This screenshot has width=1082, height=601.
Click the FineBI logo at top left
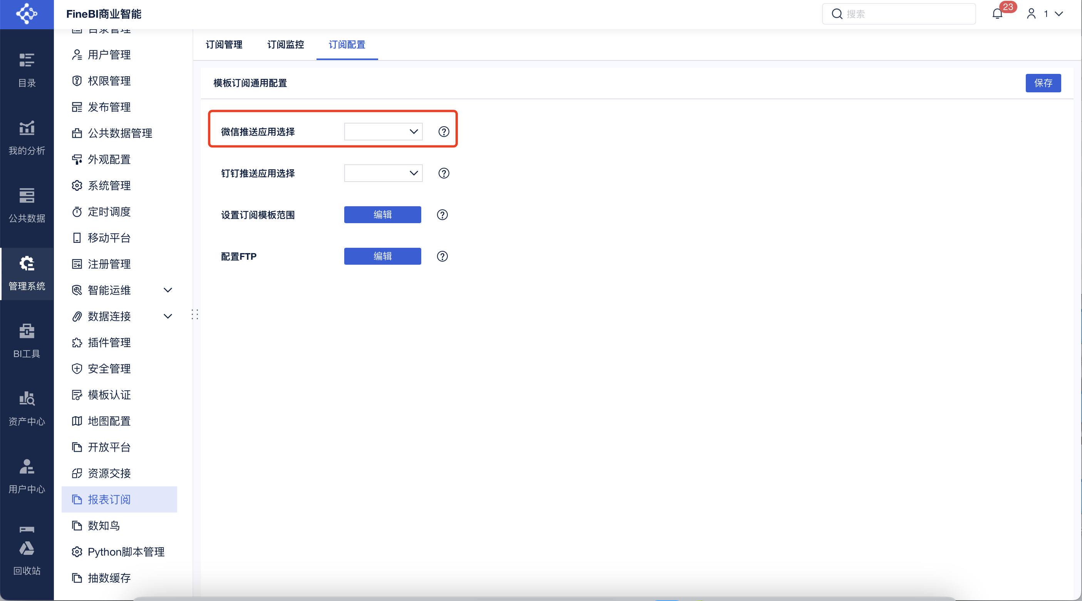pyautogui.click(x=27, y=14)
